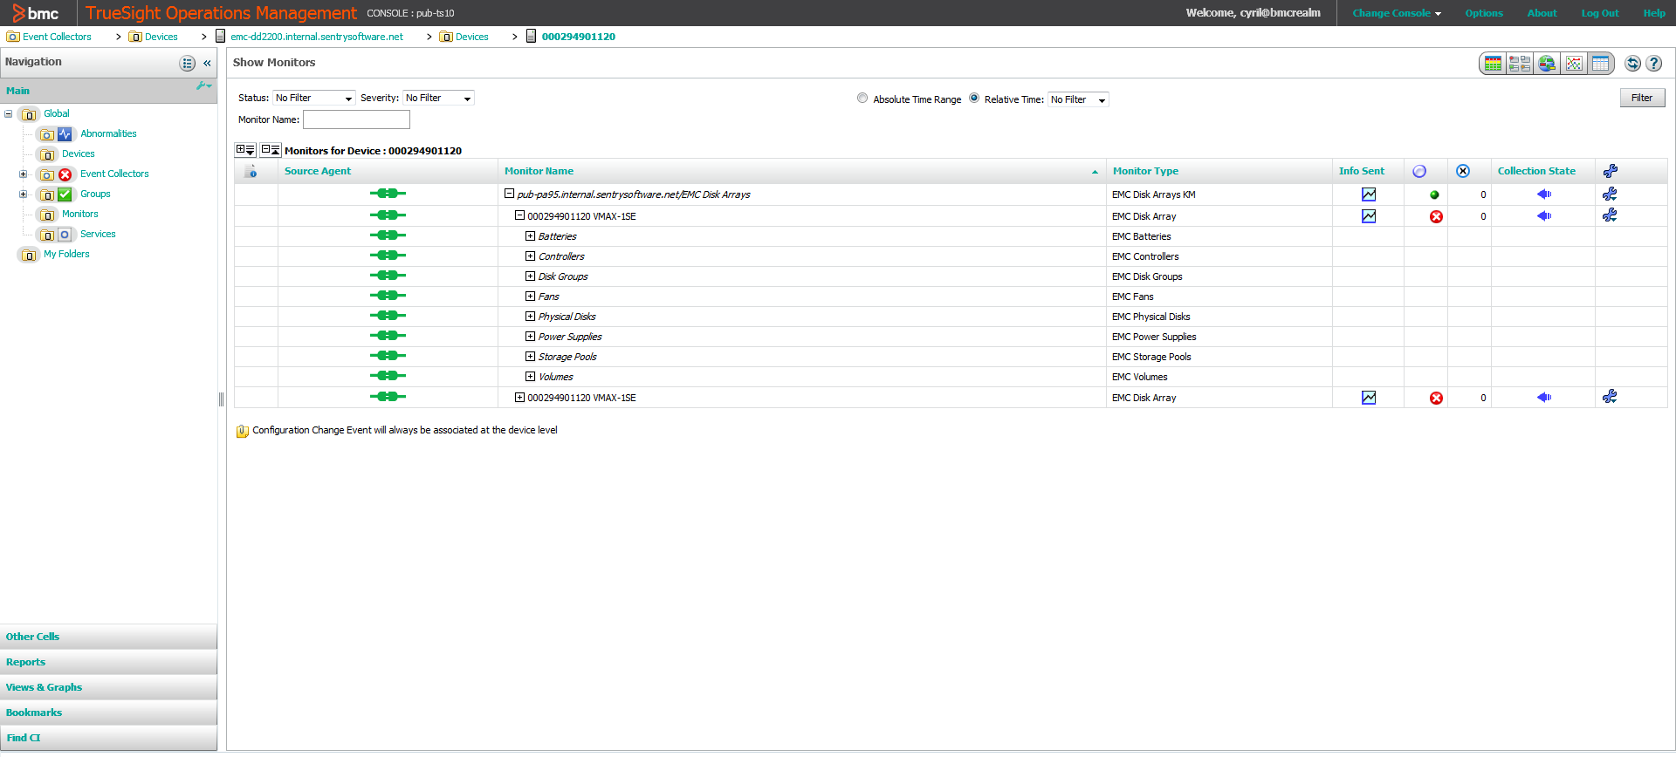Open the Views & Graphs drawer
The width and height of the screenshot is (1676, 757).
108,687
